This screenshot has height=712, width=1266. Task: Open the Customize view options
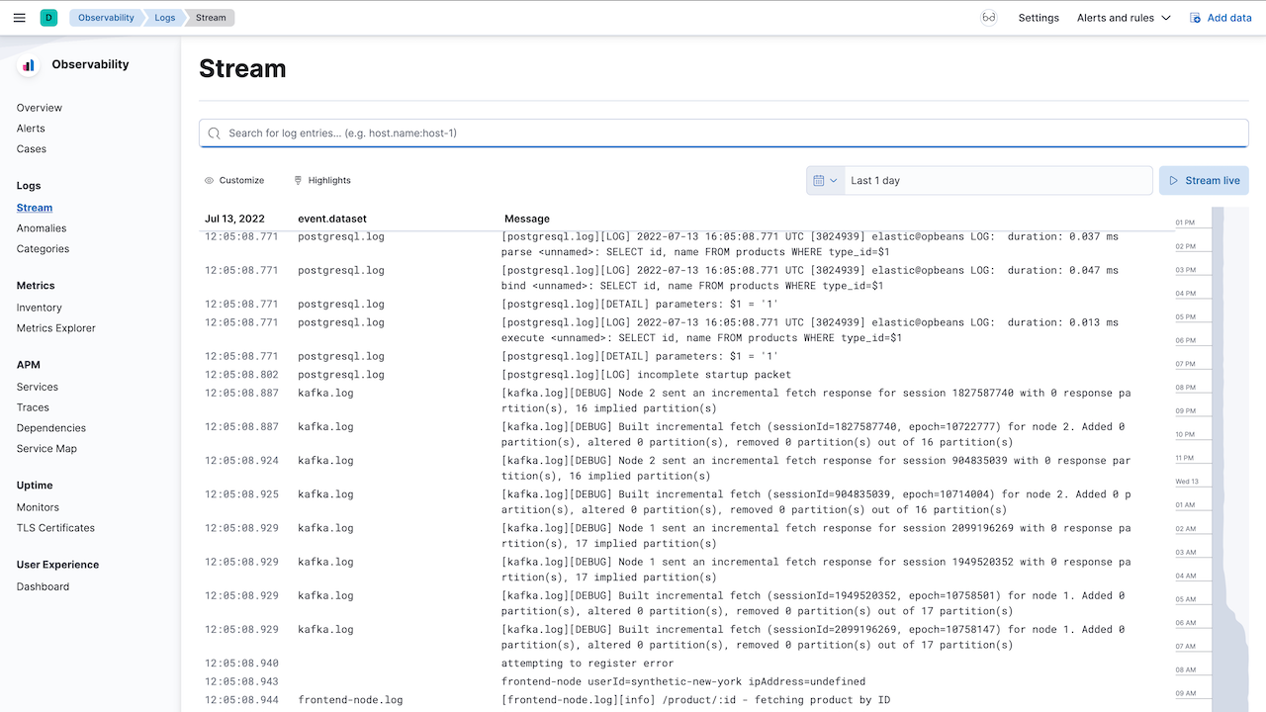point(234,181)
